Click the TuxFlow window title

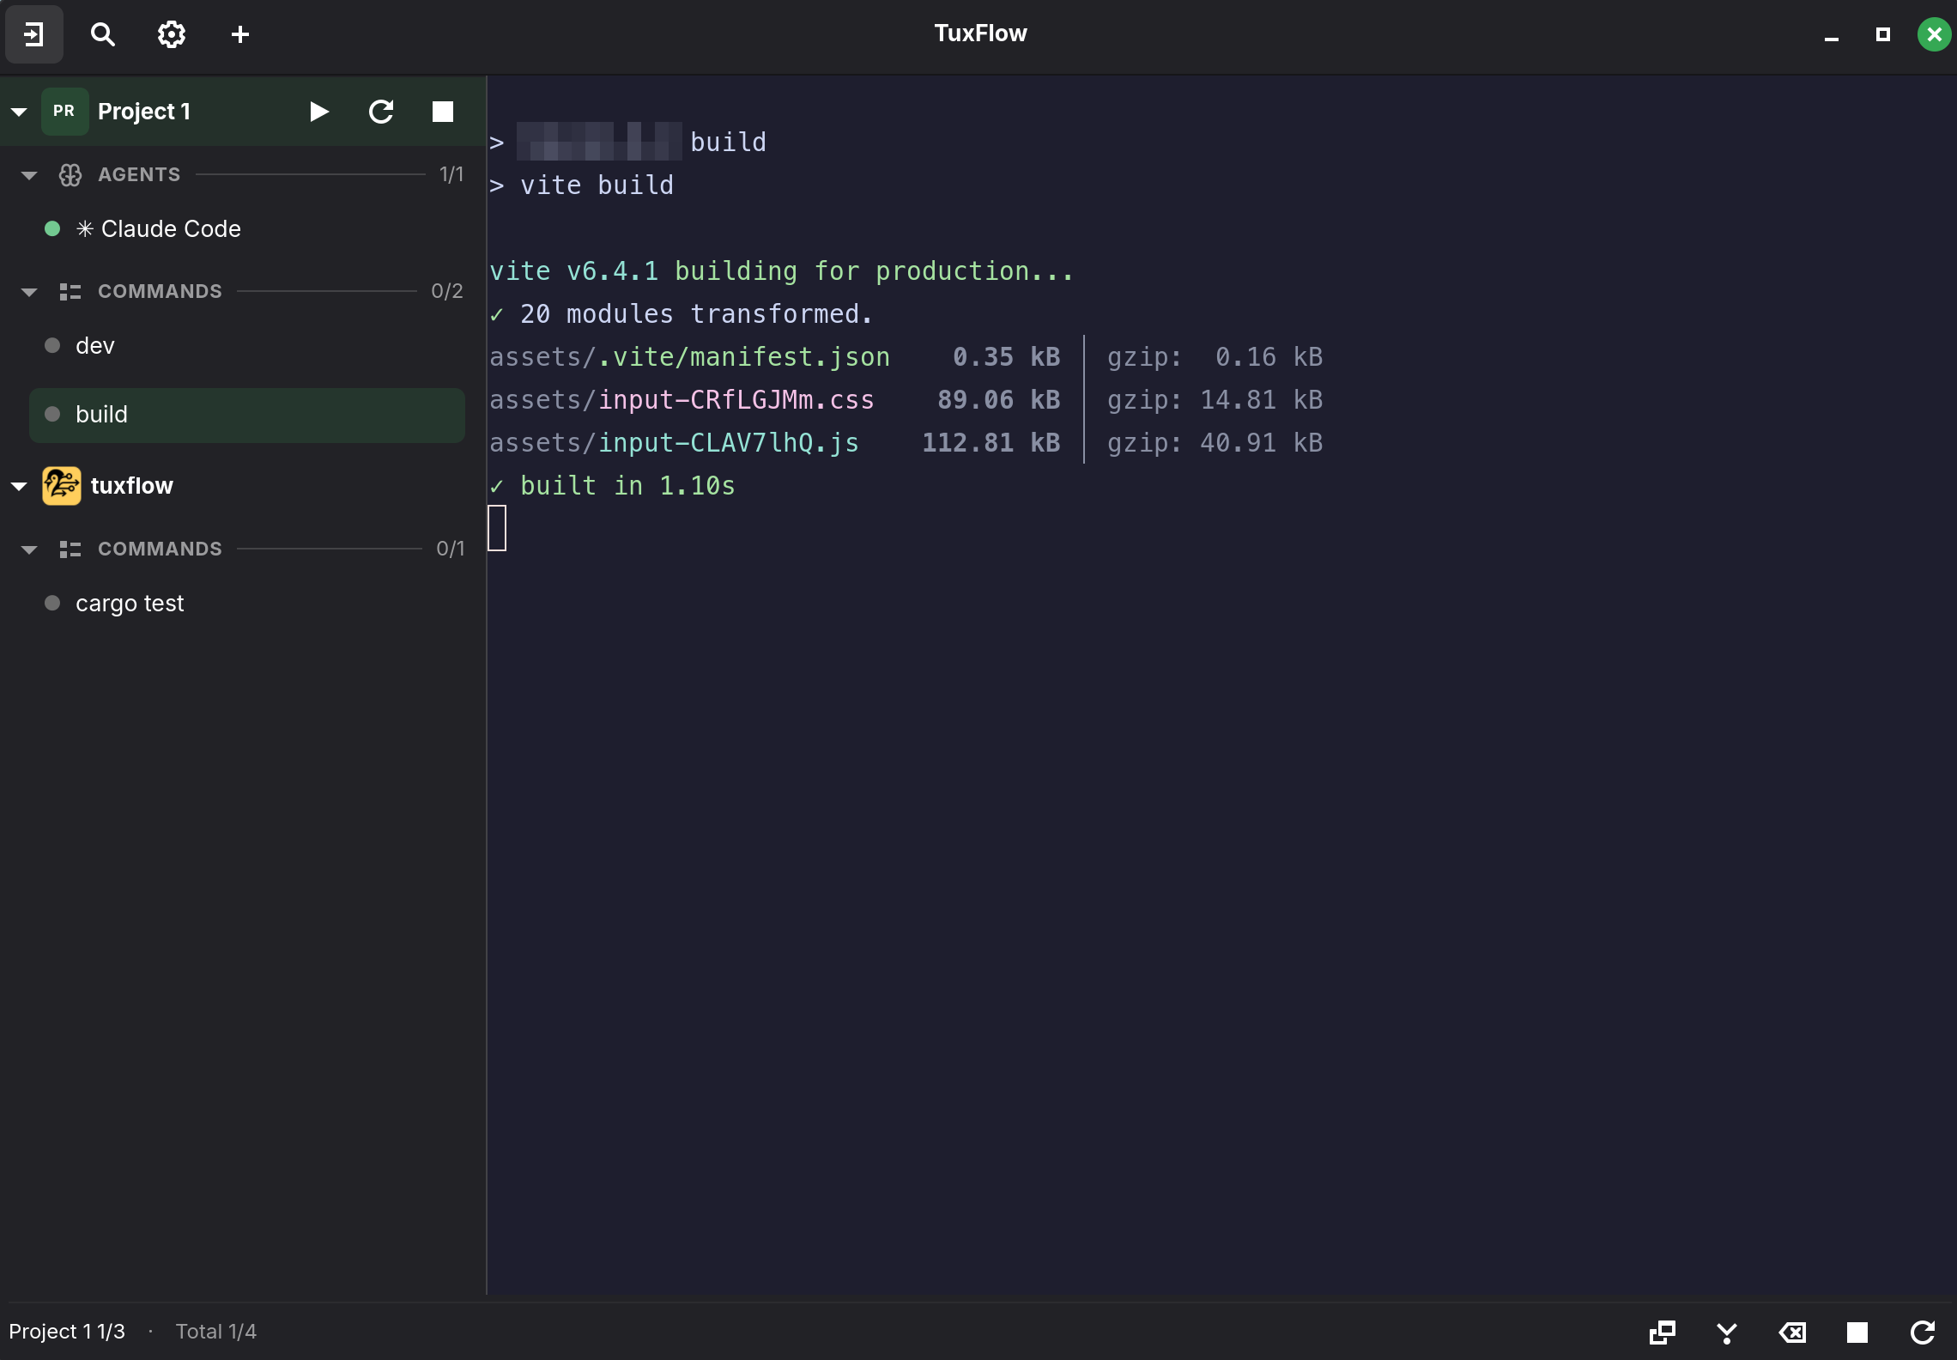point(980,33)
